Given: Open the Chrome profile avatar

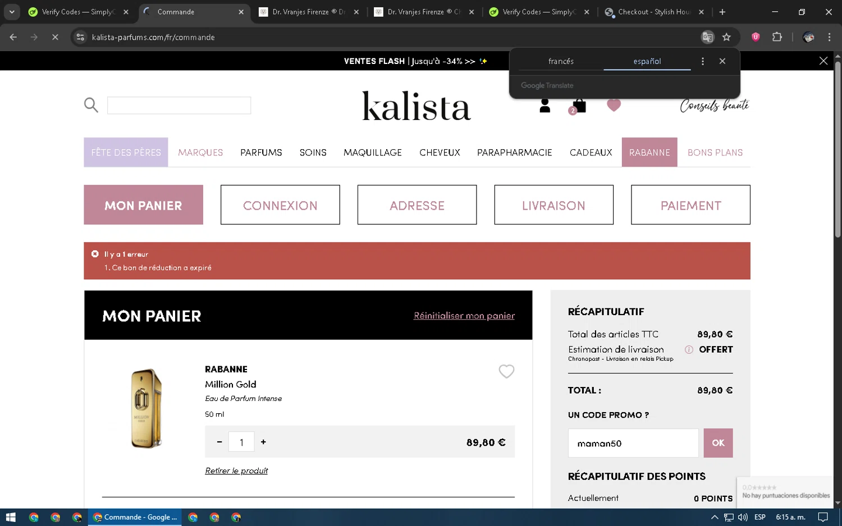Looking at the screenshot, I should (x=808, y=37).
